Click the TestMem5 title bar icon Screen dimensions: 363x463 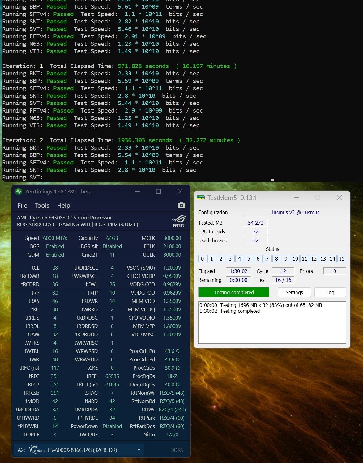(x=201, y=198)
